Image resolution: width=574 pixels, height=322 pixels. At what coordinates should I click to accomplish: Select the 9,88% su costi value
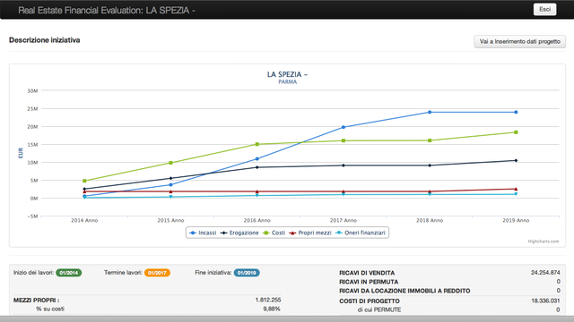(x=272, y=309)
